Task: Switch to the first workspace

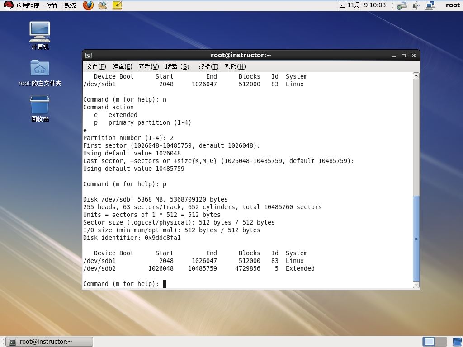Action: pyautogui.click(x=429, y=342)
